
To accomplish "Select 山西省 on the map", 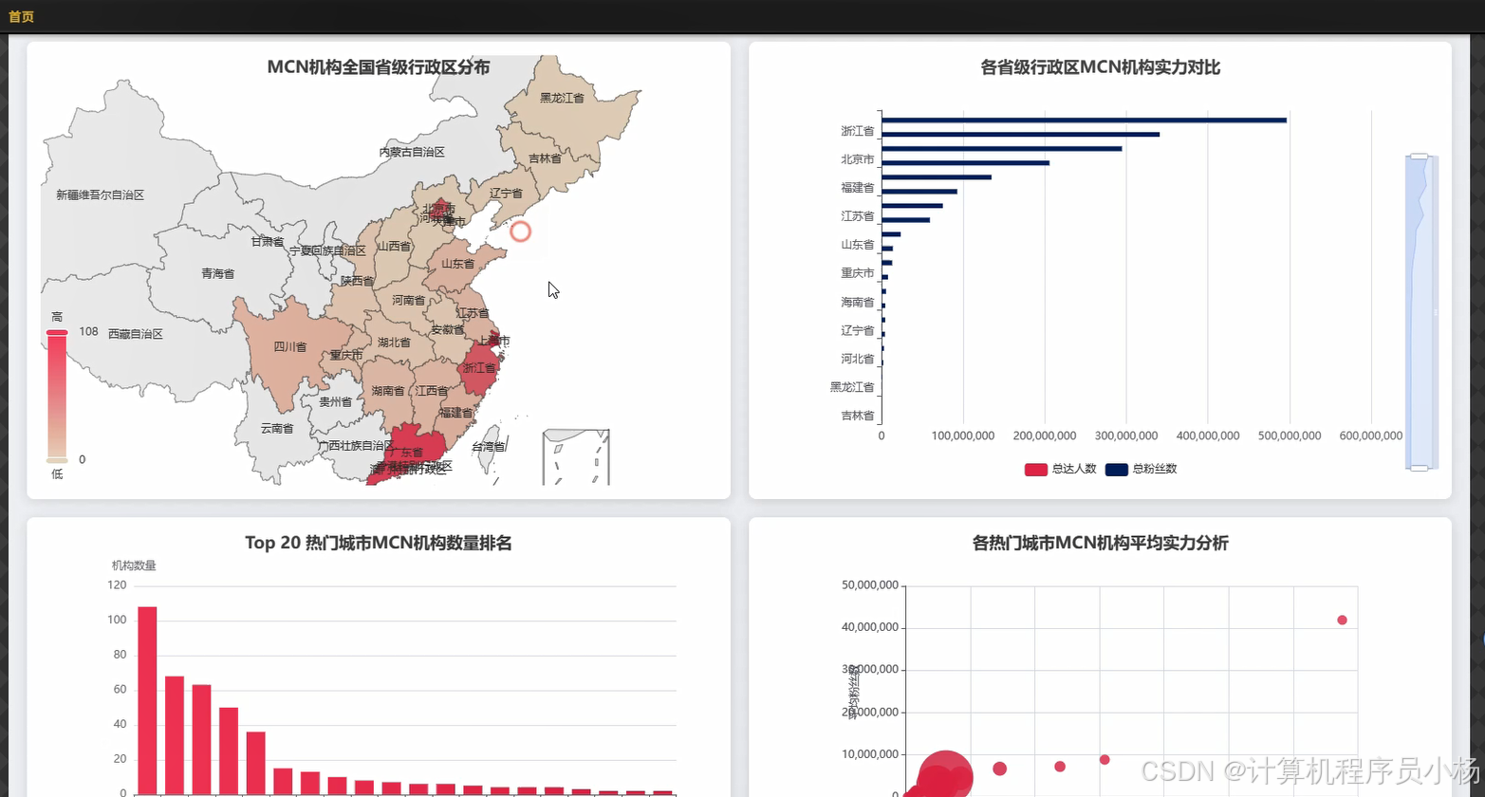I will [394, 247].
